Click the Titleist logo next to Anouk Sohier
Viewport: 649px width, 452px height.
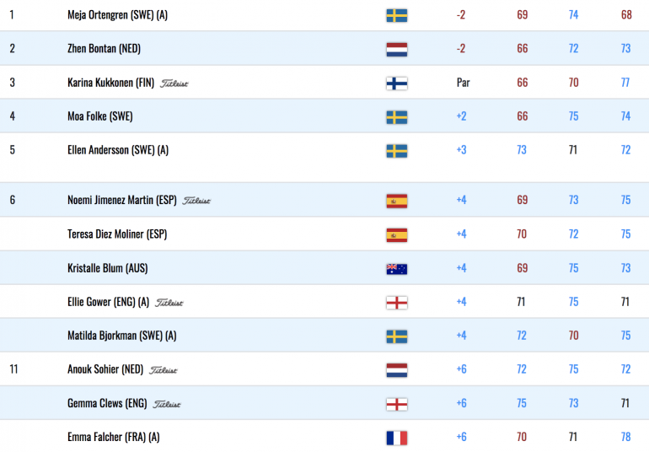163,370
